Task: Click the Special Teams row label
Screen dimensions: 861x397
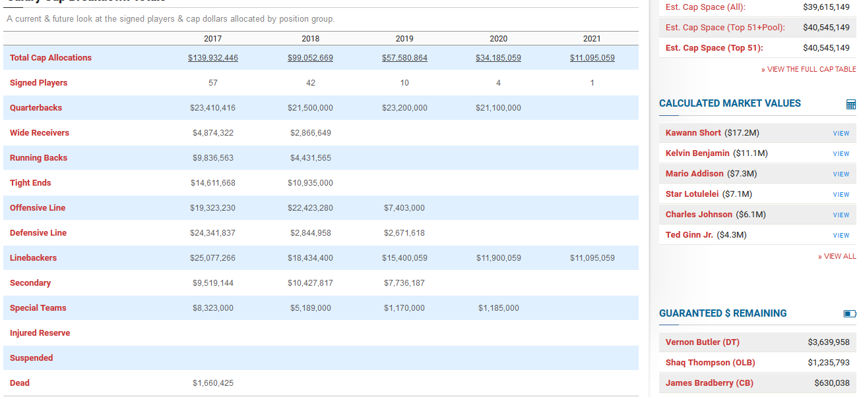Action: pyautogui.click(x=38, y=308)
